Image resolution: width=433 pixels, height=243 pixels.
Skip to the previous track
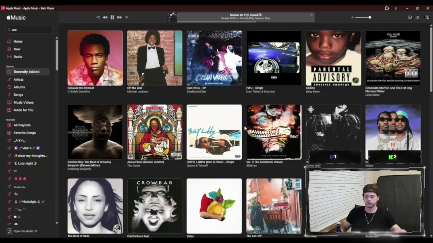(x=105, y=17)
